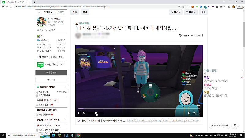Screen dimensions: 245x138
Task: Click 초대하기 invite link
Action: (62, 40)
